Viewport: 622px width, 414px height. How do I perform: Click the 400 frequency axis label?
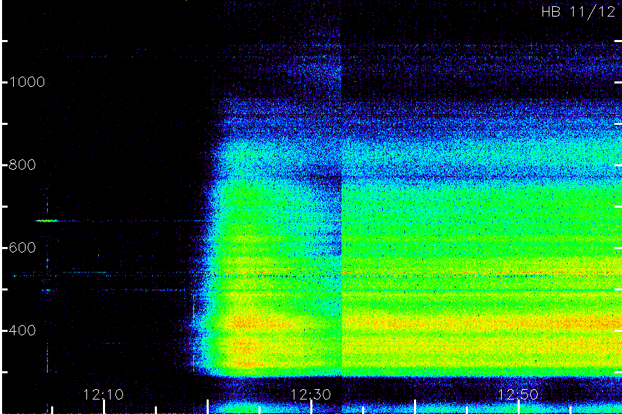pyautogui.click(x=22, y=331)
